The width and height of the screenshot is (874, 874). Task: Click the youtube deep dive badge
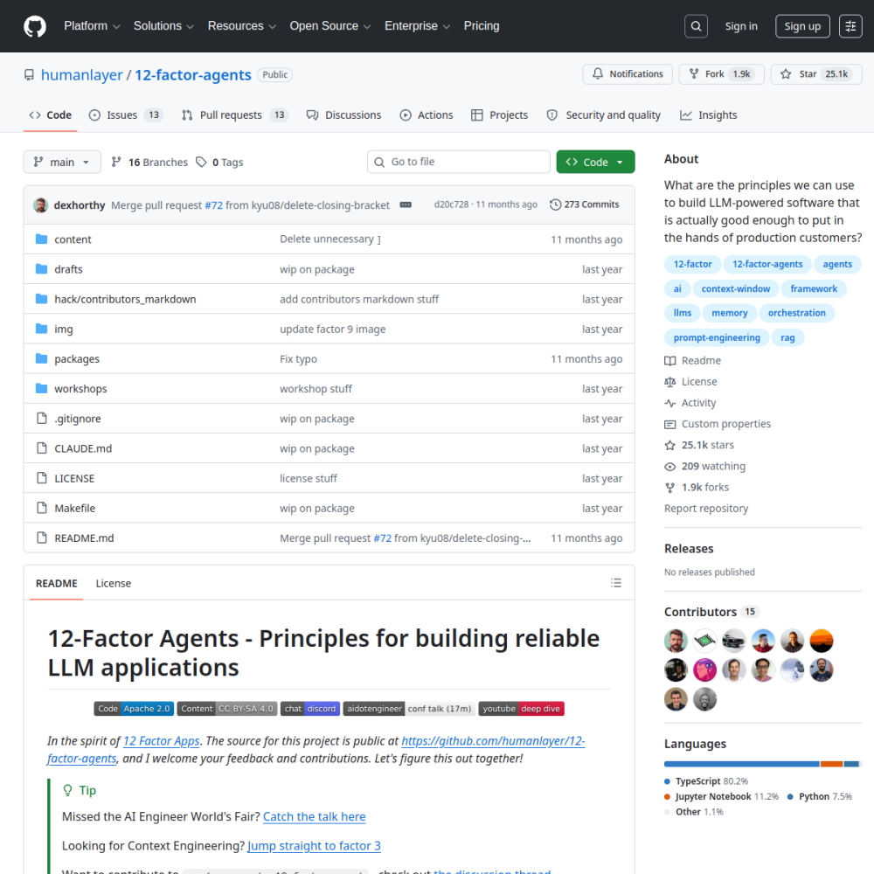click(x=521, y=709)
